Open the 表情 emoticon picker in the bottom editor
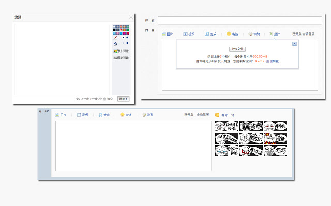Screen dimensions: 331x206 tap(126, 115)
